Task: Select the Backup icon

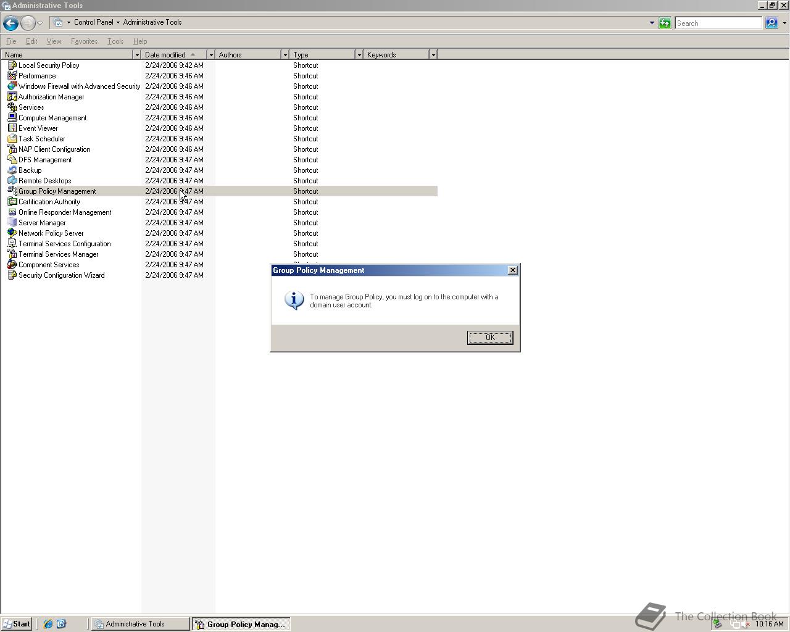Action: pyautogui.click(x=12, y=170)
